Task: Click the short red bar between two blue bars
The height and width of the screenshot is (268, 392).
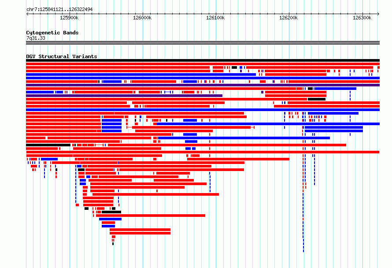Action: pos(108,223)
